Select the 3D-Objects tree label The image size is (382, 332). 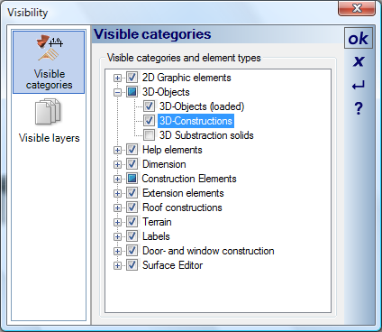click(x=166, y=92)
